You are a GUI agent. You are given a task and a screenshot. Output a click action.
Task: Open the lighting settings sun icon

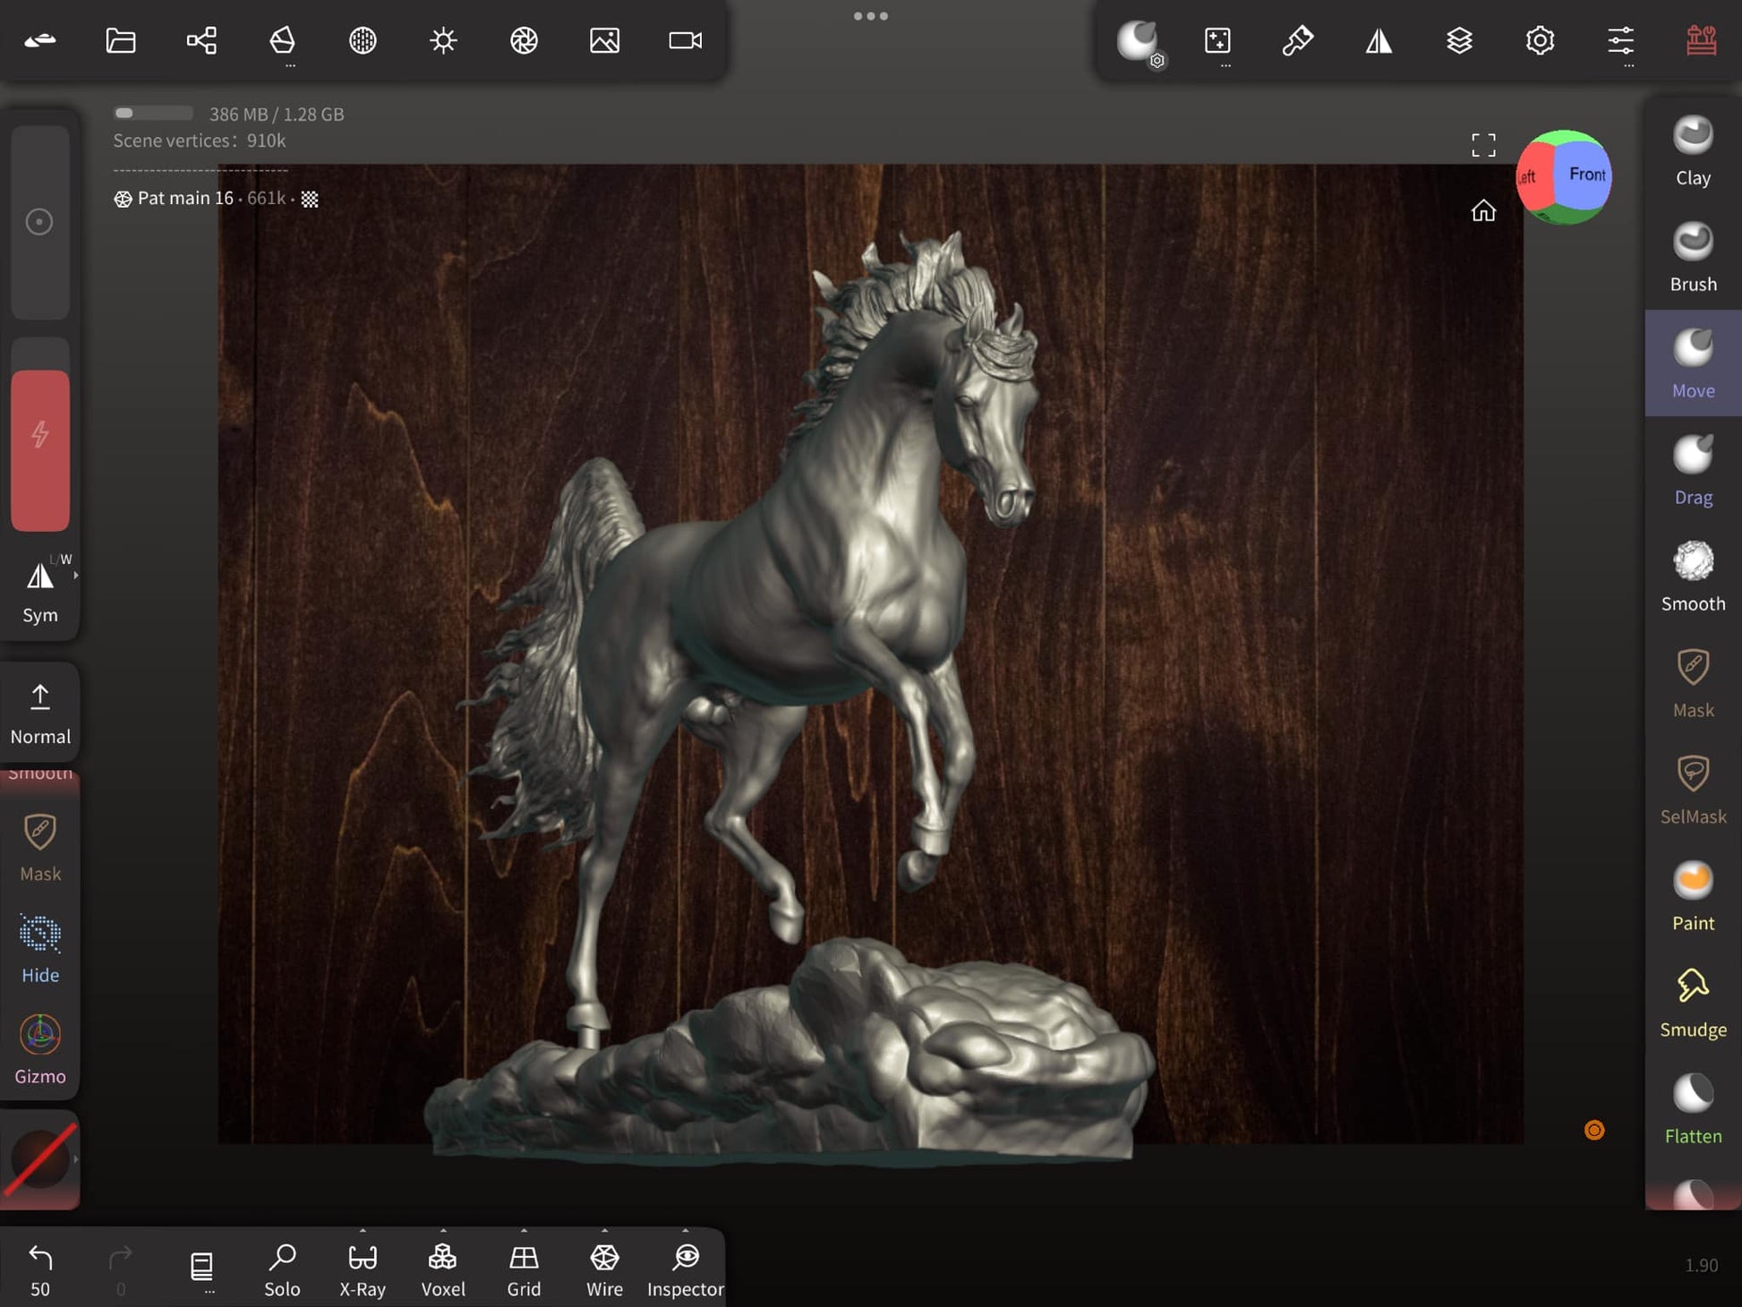point(443,40)
